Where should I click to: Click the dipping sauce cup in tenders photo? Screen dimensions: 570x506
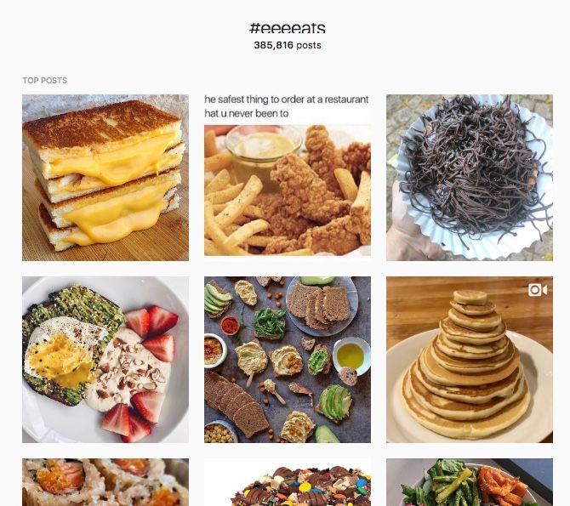pos(263,145)
